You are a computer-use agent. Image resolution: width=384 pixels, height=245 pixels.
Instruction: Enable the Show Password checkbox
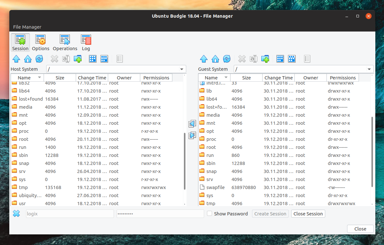click(209, 213)
